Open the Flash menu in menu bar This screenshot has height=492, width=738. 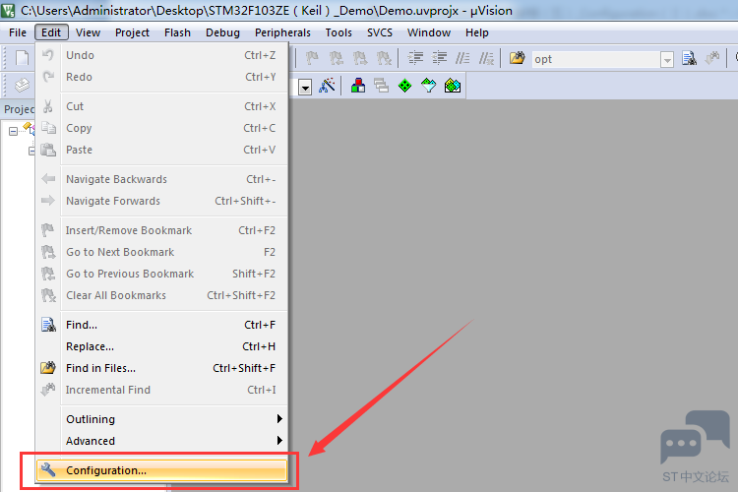pos(177,32)
